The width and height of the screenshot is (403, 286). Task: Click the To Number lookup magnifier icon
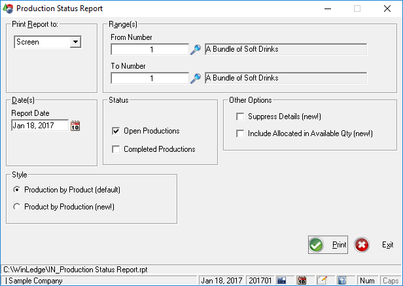(195, 79)
